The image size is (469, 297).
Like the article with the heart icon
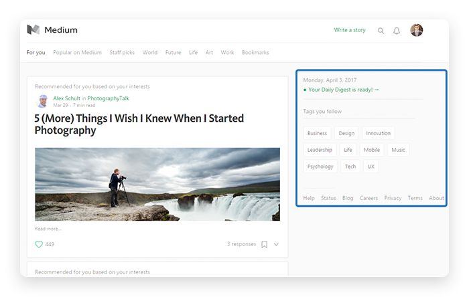[x=39, y=244]
